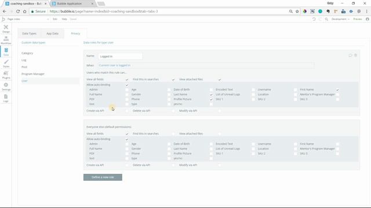
Task: Click the colorful wheel extension icon
Action: (x=305, y=12)
